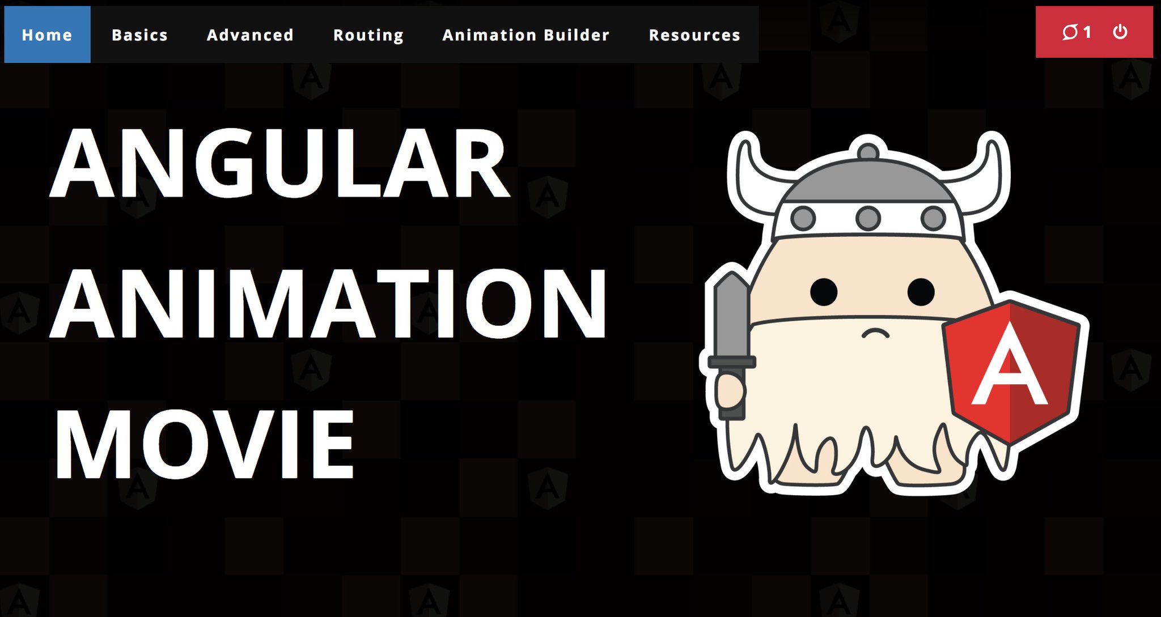Click the hurricane-shaped counter icon
This screenshot has height=617, width=1161.
[x=1069, y=32]
